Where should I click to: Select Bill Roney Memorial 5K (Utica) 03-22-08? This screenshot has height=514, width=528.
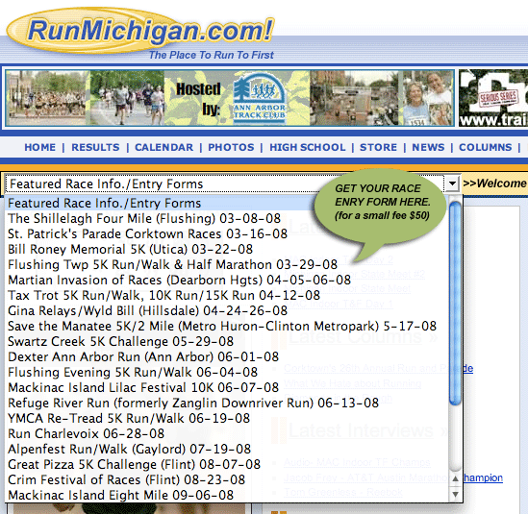pos(226,249)
